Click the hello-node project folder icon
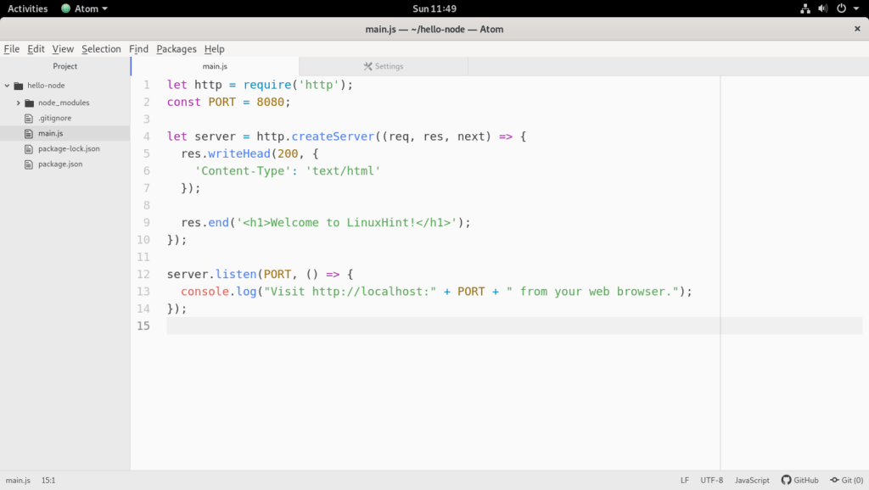 tap(18, 86)
